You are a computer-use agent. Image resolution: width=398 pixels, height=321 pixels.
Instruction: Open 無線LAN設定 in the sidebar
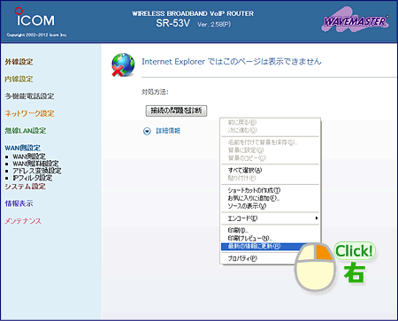[26, 131]
